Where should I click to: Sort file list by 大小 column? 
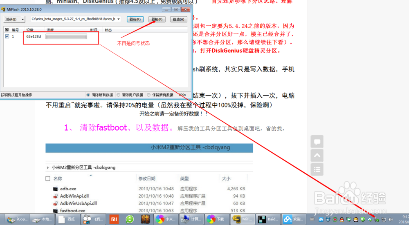pyautogui.click(x=226, y=178)
